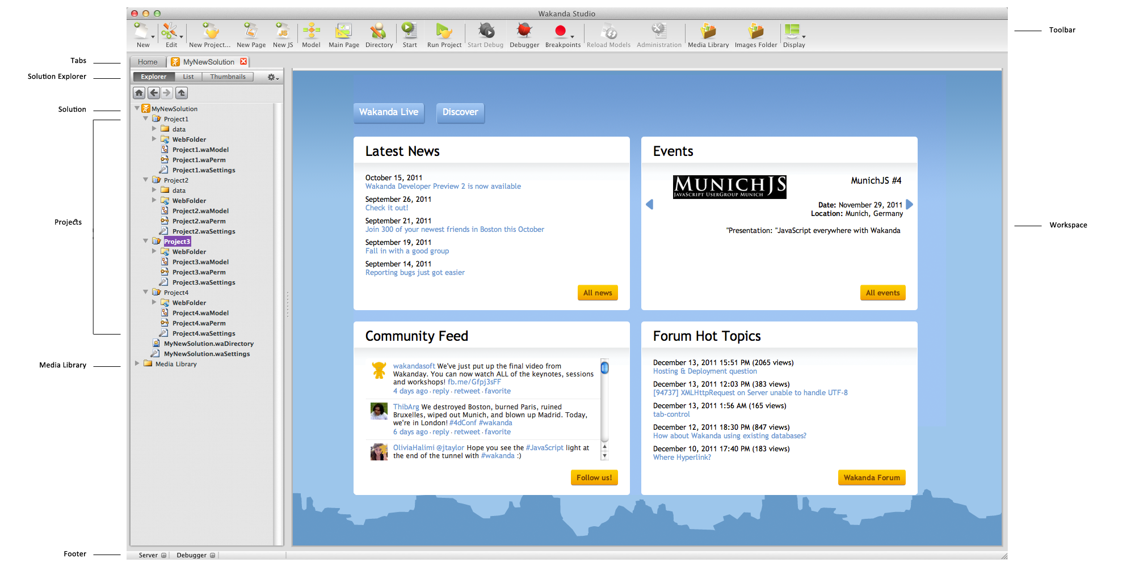Go forward in the solution explorer
The height and width of the screenshot is (567, 1135).
167,93
